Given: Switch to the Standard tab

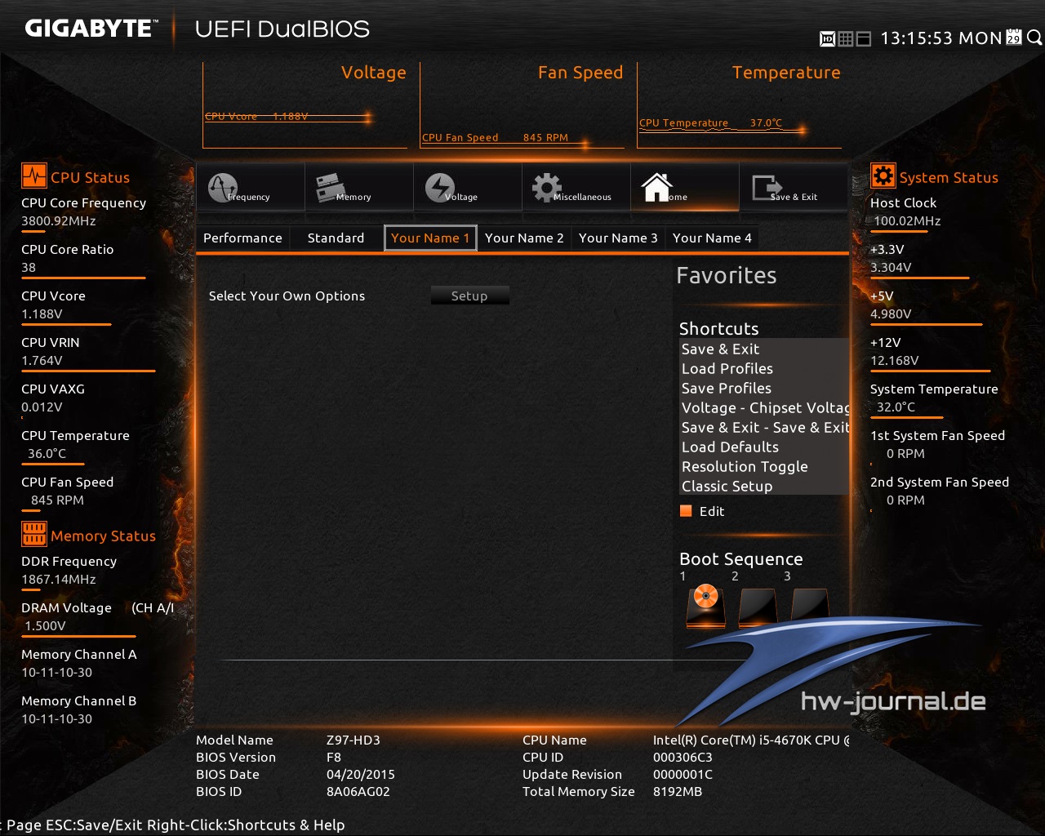Looking at the screenshot, I should pyautogui.click(x=336, y=238).
